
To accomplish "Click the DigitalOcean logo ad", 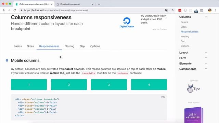I will pos(127,23).
